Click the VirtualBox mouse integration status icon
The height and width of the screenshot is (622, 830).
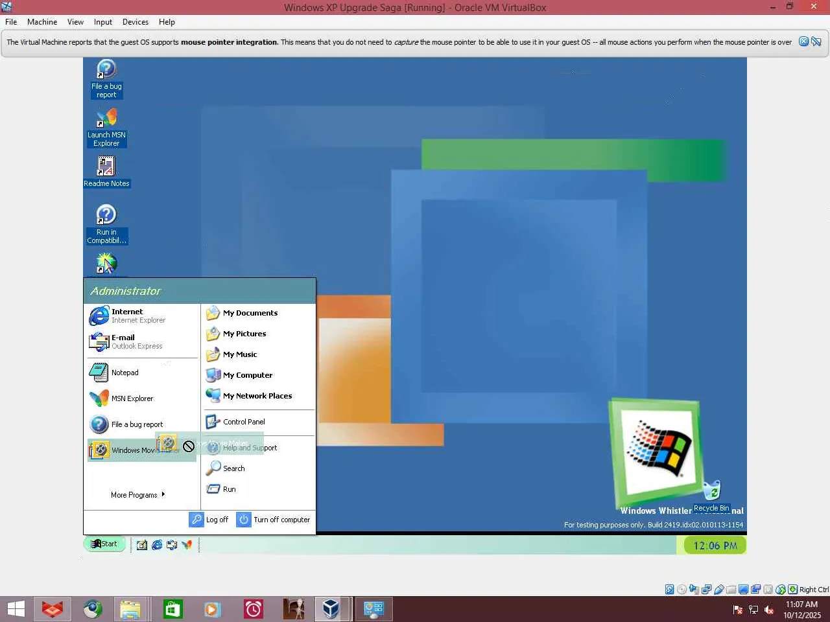tap(781, 590)
